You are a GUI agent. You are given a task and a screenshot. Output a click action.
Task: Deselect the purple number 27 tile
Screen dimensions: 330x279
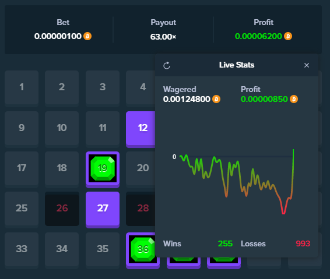coord(103,210)
